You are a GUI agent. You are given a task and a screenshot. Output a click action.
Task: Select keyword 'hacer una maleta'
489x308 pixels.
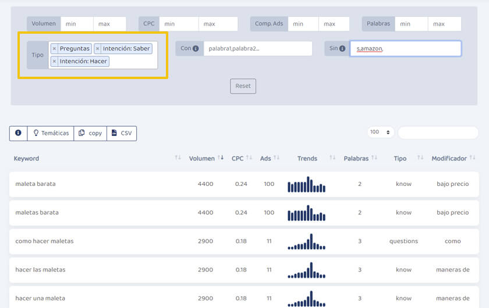coord(40,298)
